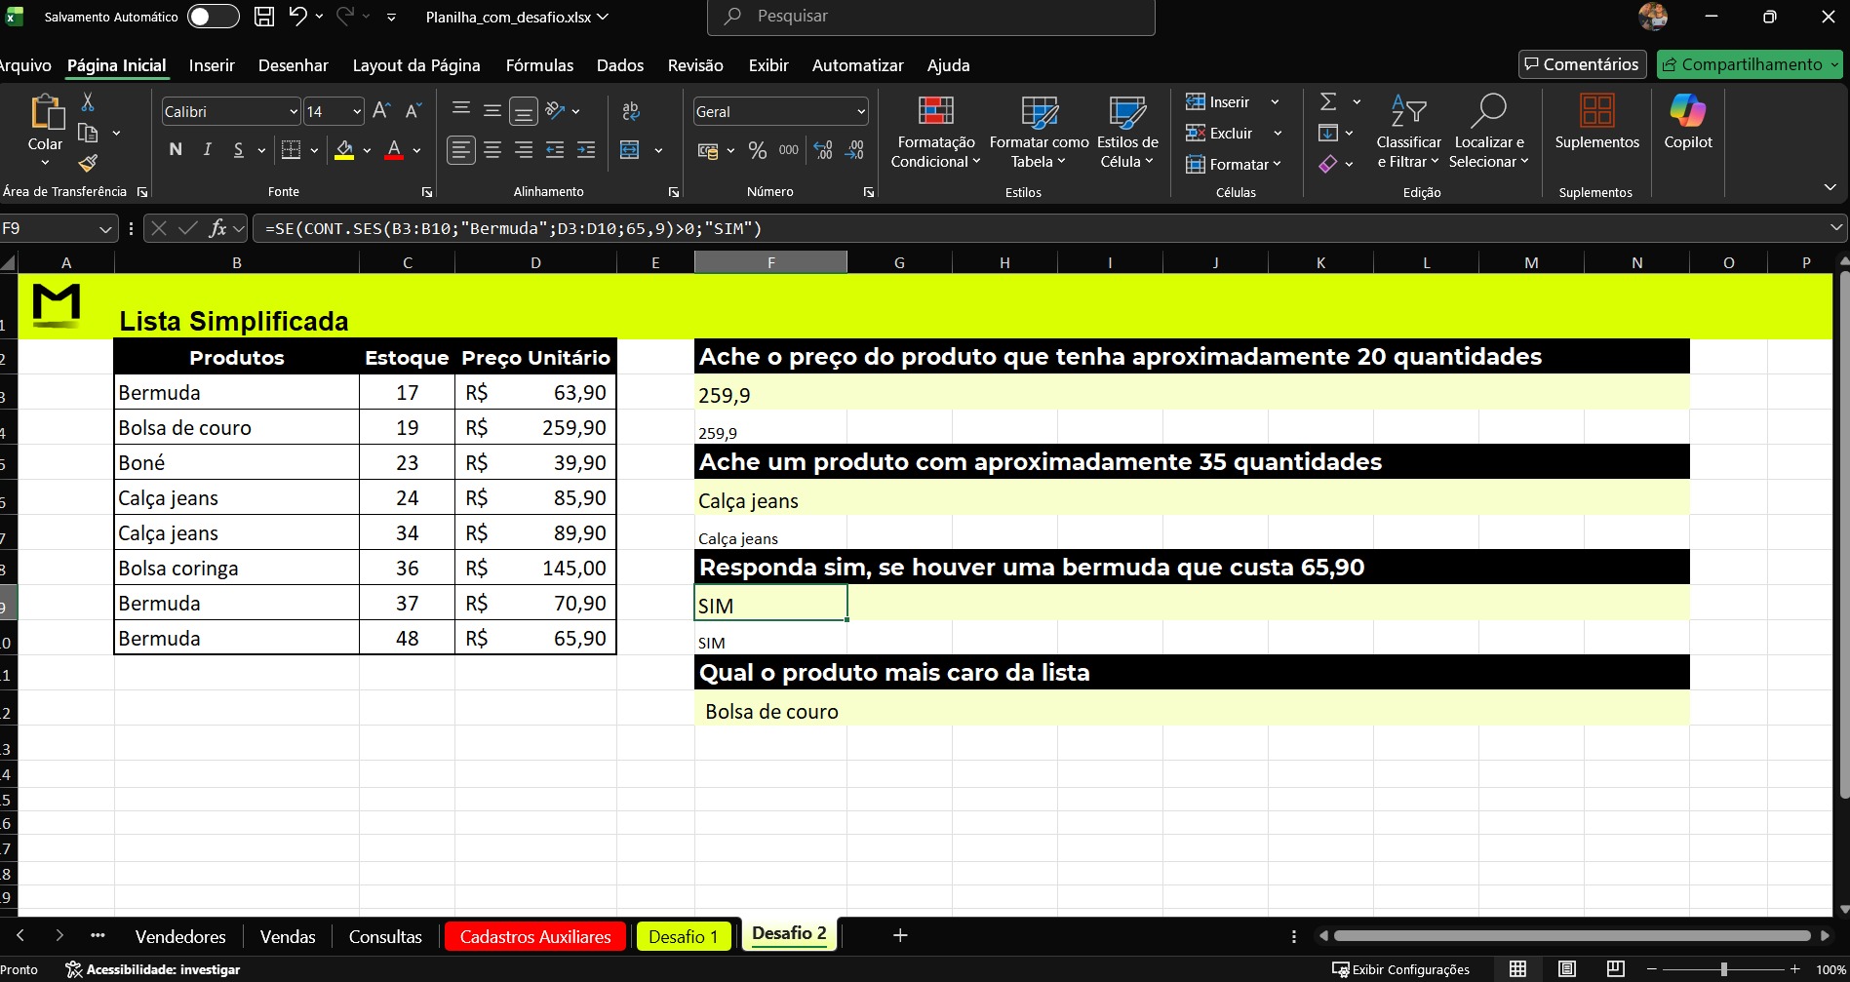
Task: Click the Cut scissors icon
Action: point(88,101)
